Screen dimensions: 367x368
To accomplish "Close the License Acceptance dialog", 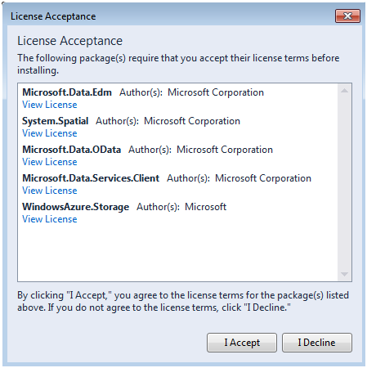I will click(347, 16).
